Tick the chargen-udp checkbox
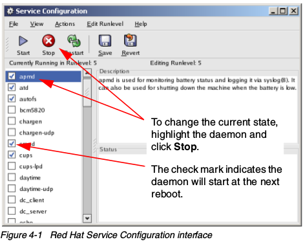Image resolution: width=305 pixels, height=244 pixels. coord(12,132)
